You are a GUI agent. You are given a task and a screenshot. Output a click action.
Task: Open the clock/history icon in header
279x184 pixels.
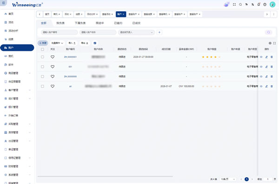[x=265, y=5]
